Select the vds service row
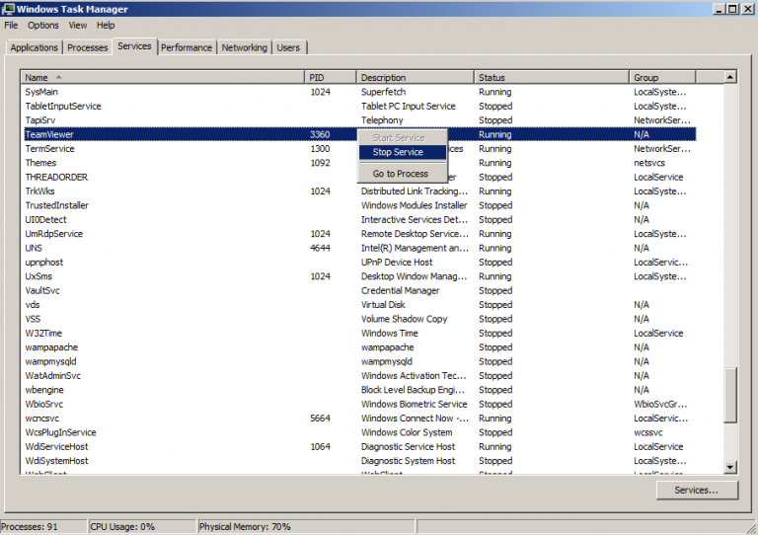 click(360, 304)
